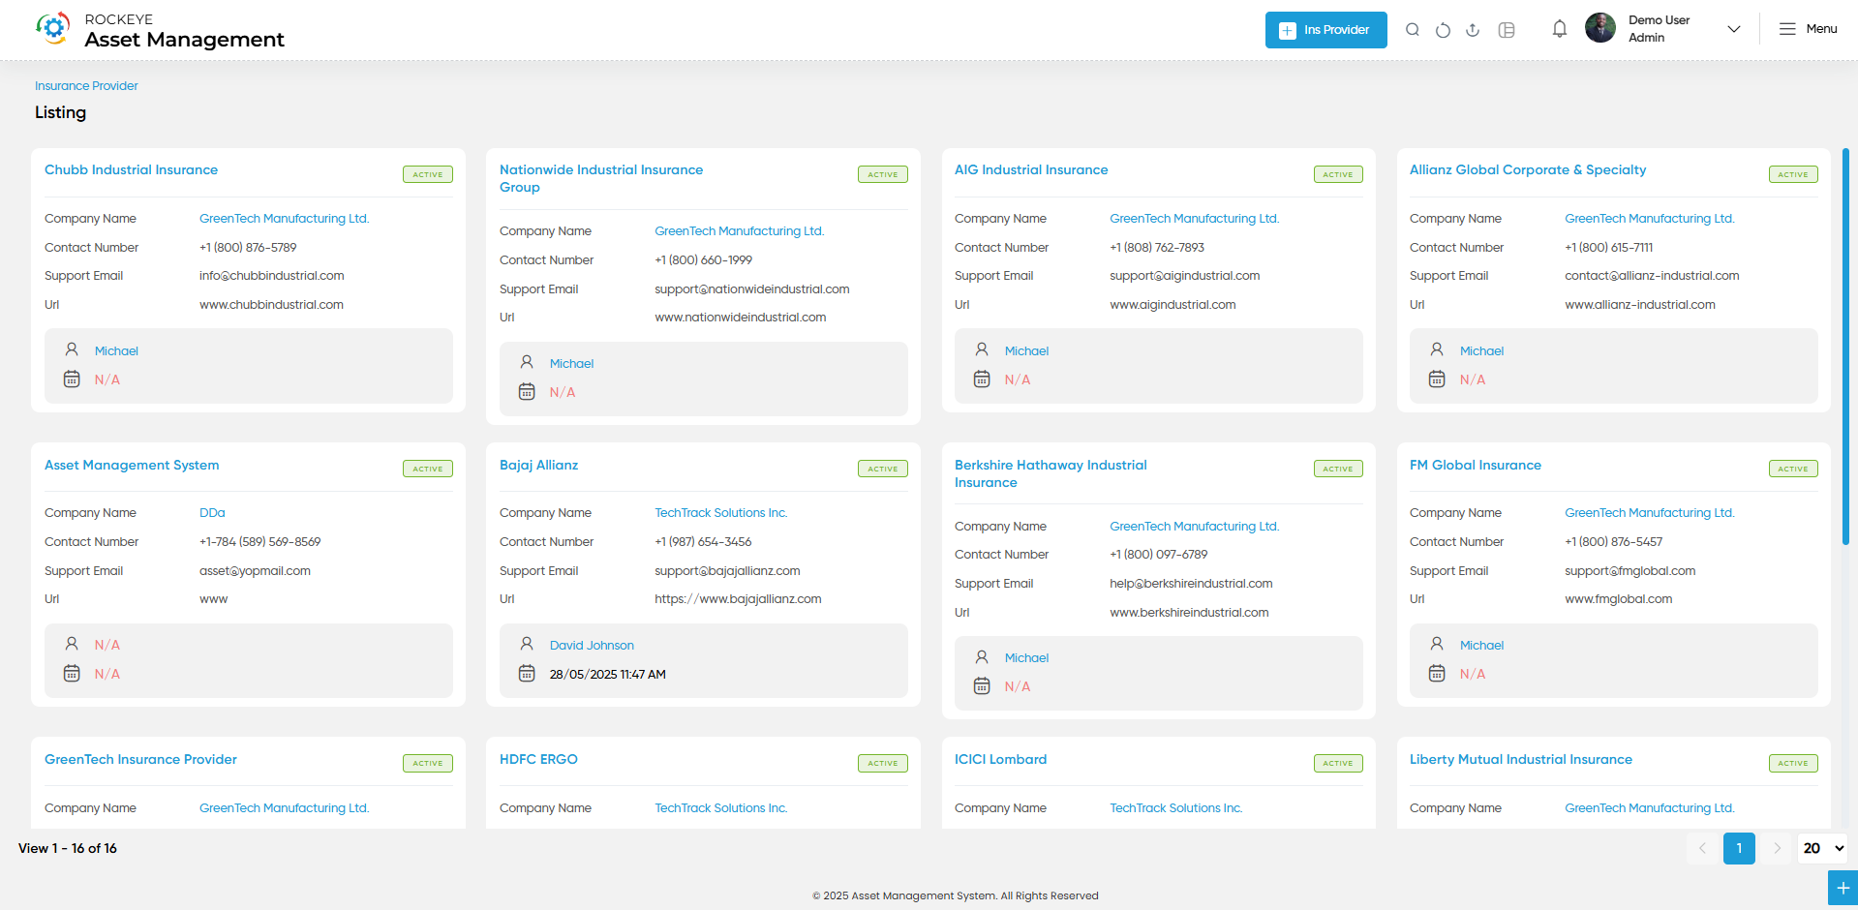Image resolution: width=1858 pixels, height=910 pixels.
Task: Open GreenTech Insurance Provider card title
Action: click(x=140, y=759)
